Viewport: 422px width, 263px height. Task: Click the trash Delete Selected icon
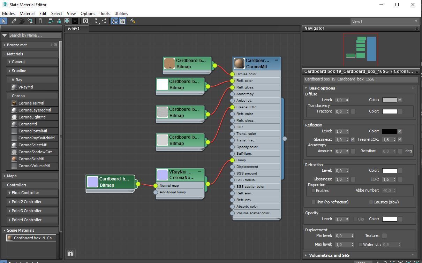tap(40, 21)
